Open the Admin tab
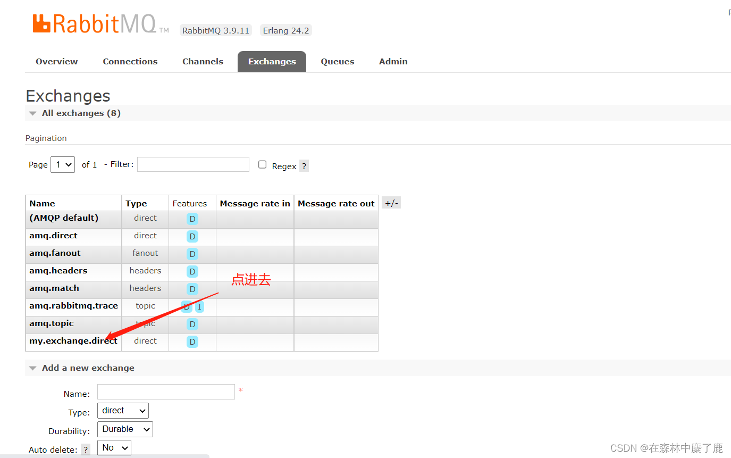This screenshot has height=458, width=731. (393, 61)
